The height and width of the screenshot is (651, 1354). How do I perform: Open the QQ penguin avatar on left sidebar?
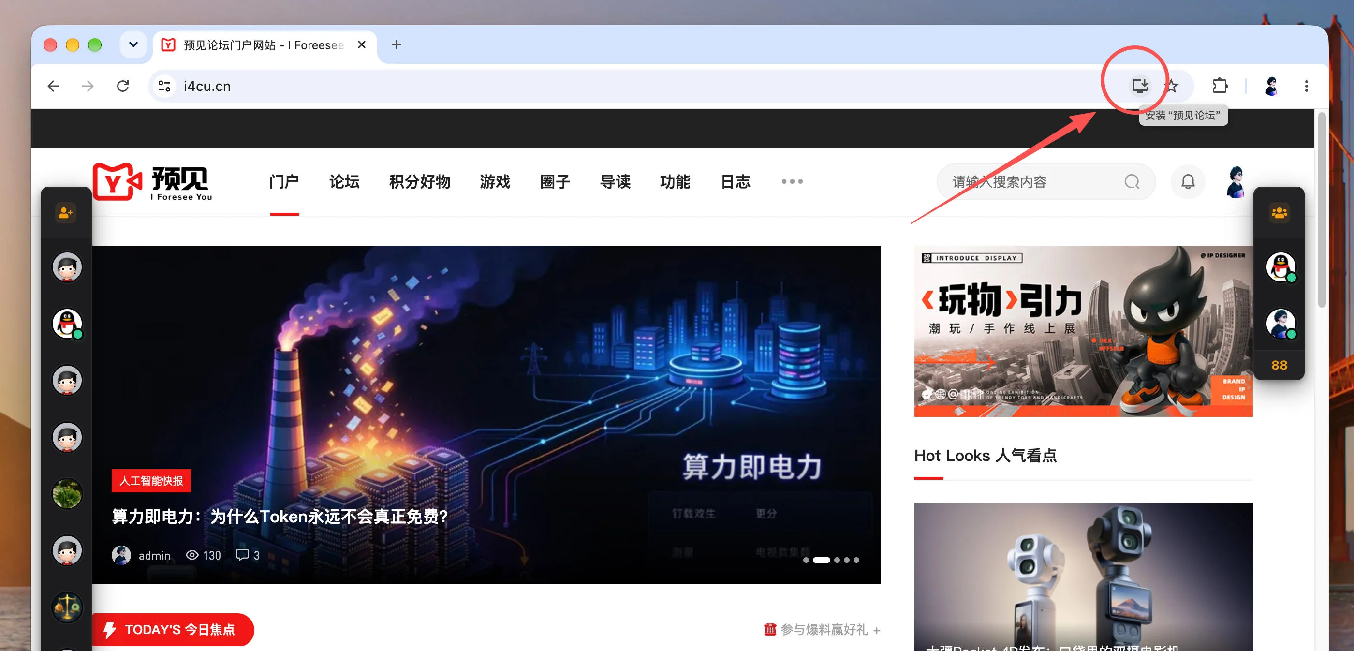click(x=67, y=324)
